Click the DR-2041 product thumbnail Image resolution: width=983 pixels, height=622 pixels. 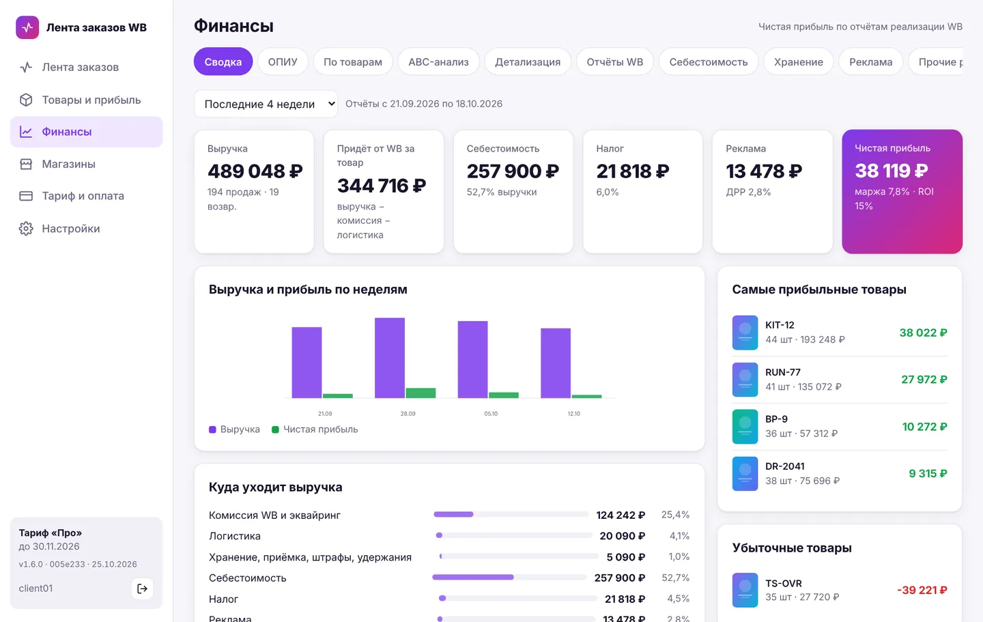[x=745, y=474]
